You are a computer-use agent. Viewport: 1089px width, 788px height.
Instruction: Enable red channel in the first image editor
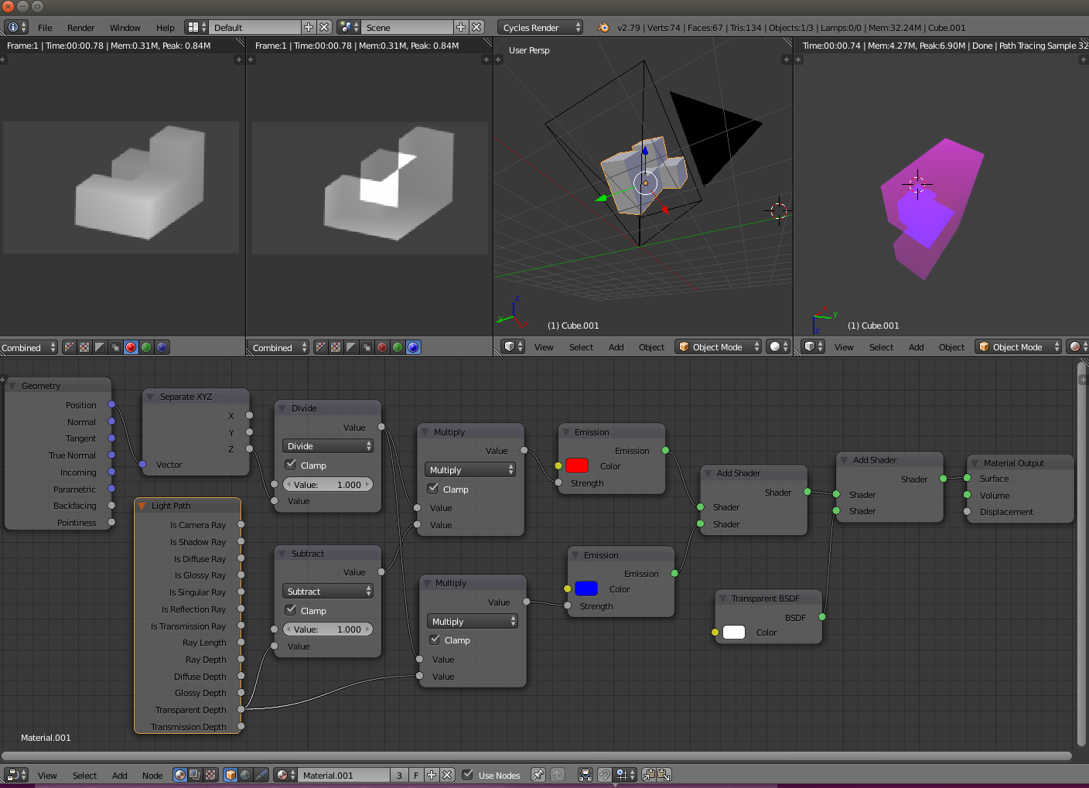(x=131, y=347)
